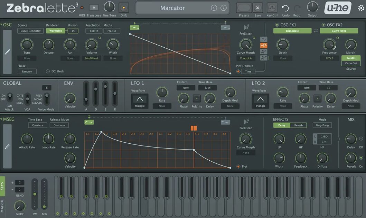This screenshot has height=218, width=366.
Task: Toggle the MSEG Plot option
Action: pyautogui.click(x=238, y=167)
